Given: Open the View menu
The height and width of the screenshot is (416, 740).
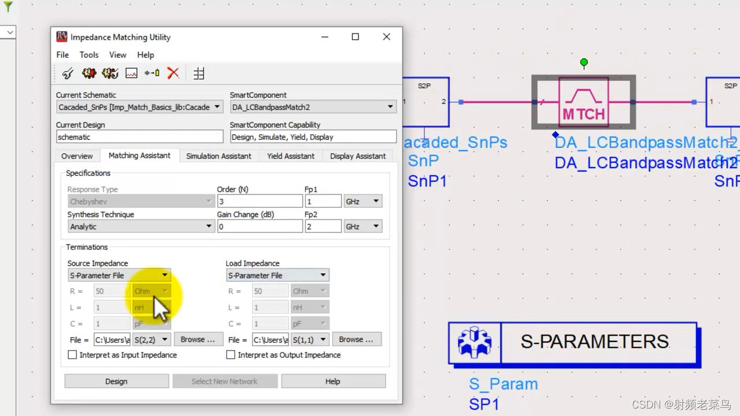Looking at the screenshot, I should tap(117, 55).
